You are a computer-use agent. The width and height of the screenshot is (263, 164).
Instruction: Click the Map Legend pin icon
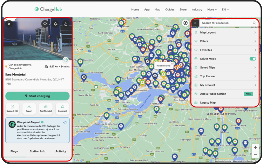[x=196, y=33]
